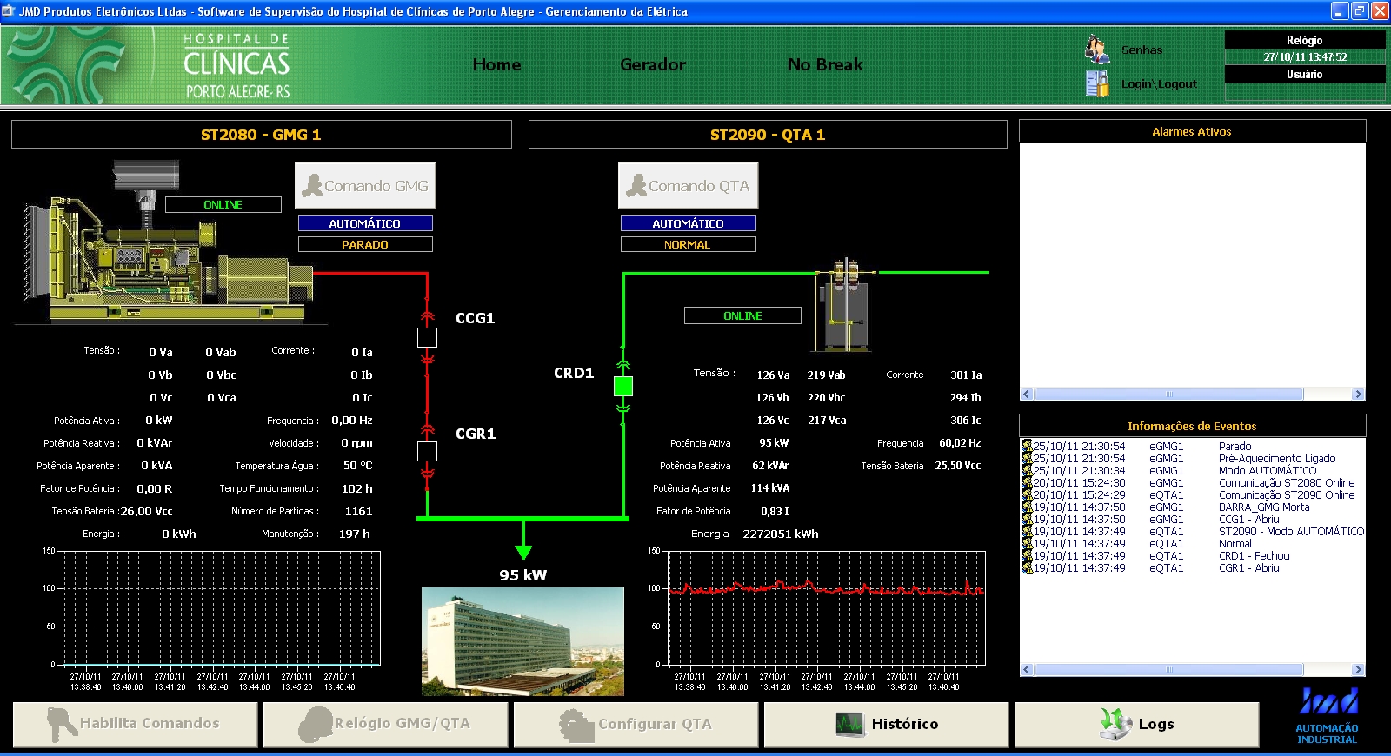1391x756 pixels.
Task: Click the Login\Logout padlock icon
Action: point(1097,83)
